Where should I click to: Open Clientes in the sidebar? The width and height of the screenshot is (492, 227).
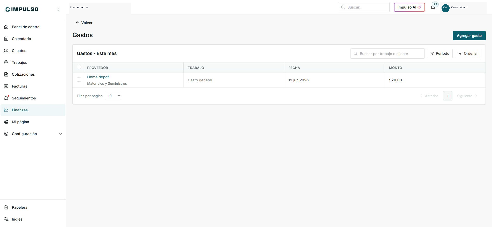pos(33,51)
